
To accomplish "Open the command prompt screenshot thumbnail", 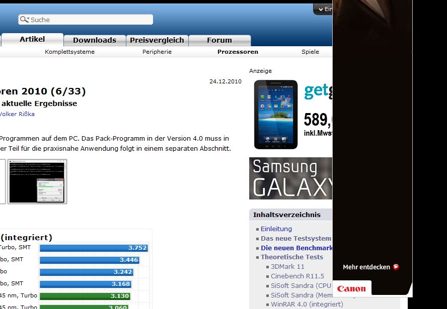I will pos(37,181).
